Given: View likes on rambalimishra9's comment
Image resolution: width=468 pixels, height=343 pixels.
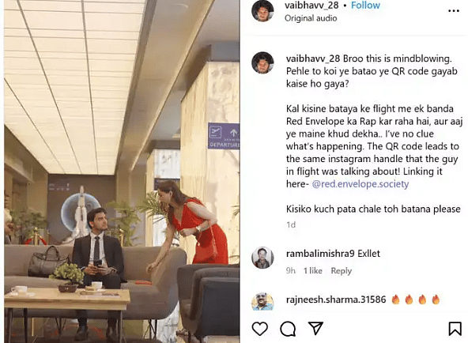Looking at the screenshot, I should (x=313, y=271).
